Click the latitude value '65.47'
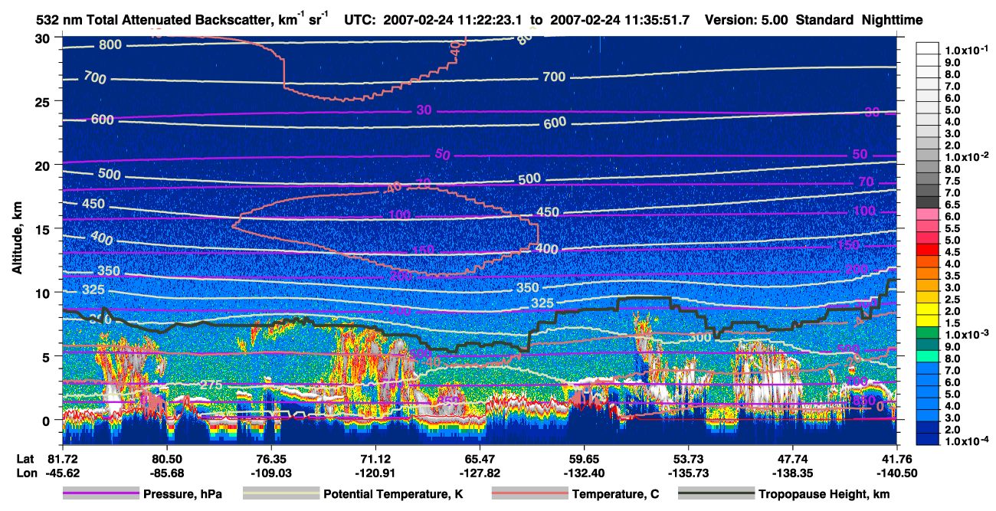The height and width of the screenshot is (511, 996). (x=480, y=458)
